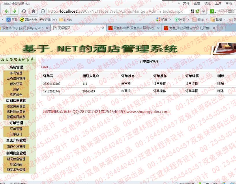The image size is (236, 184).
Task: Click 订单操作 for order 19132622448
Action: (x=160, y=91)
